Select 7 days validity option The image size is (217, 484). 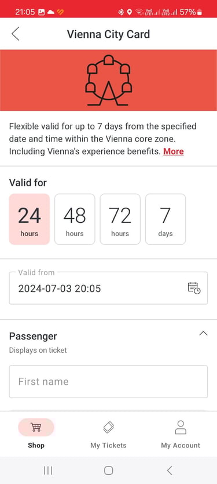165,219
